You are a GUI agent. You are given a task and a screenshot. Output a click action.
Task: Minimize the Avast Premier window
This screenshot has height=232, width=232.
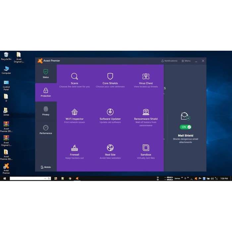196,61
